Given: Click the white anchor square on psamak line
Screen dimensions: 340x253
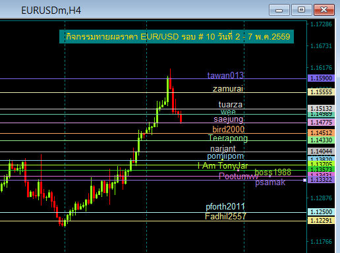Looking at the screenshot, I should tap(304, 180).
